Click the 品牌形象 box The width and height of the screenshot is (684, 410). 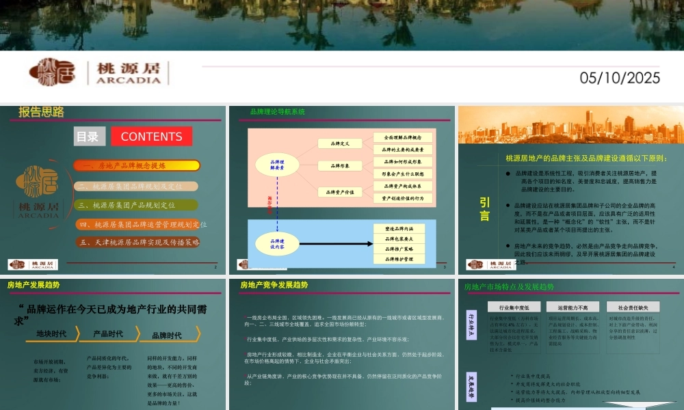(340, 165)
